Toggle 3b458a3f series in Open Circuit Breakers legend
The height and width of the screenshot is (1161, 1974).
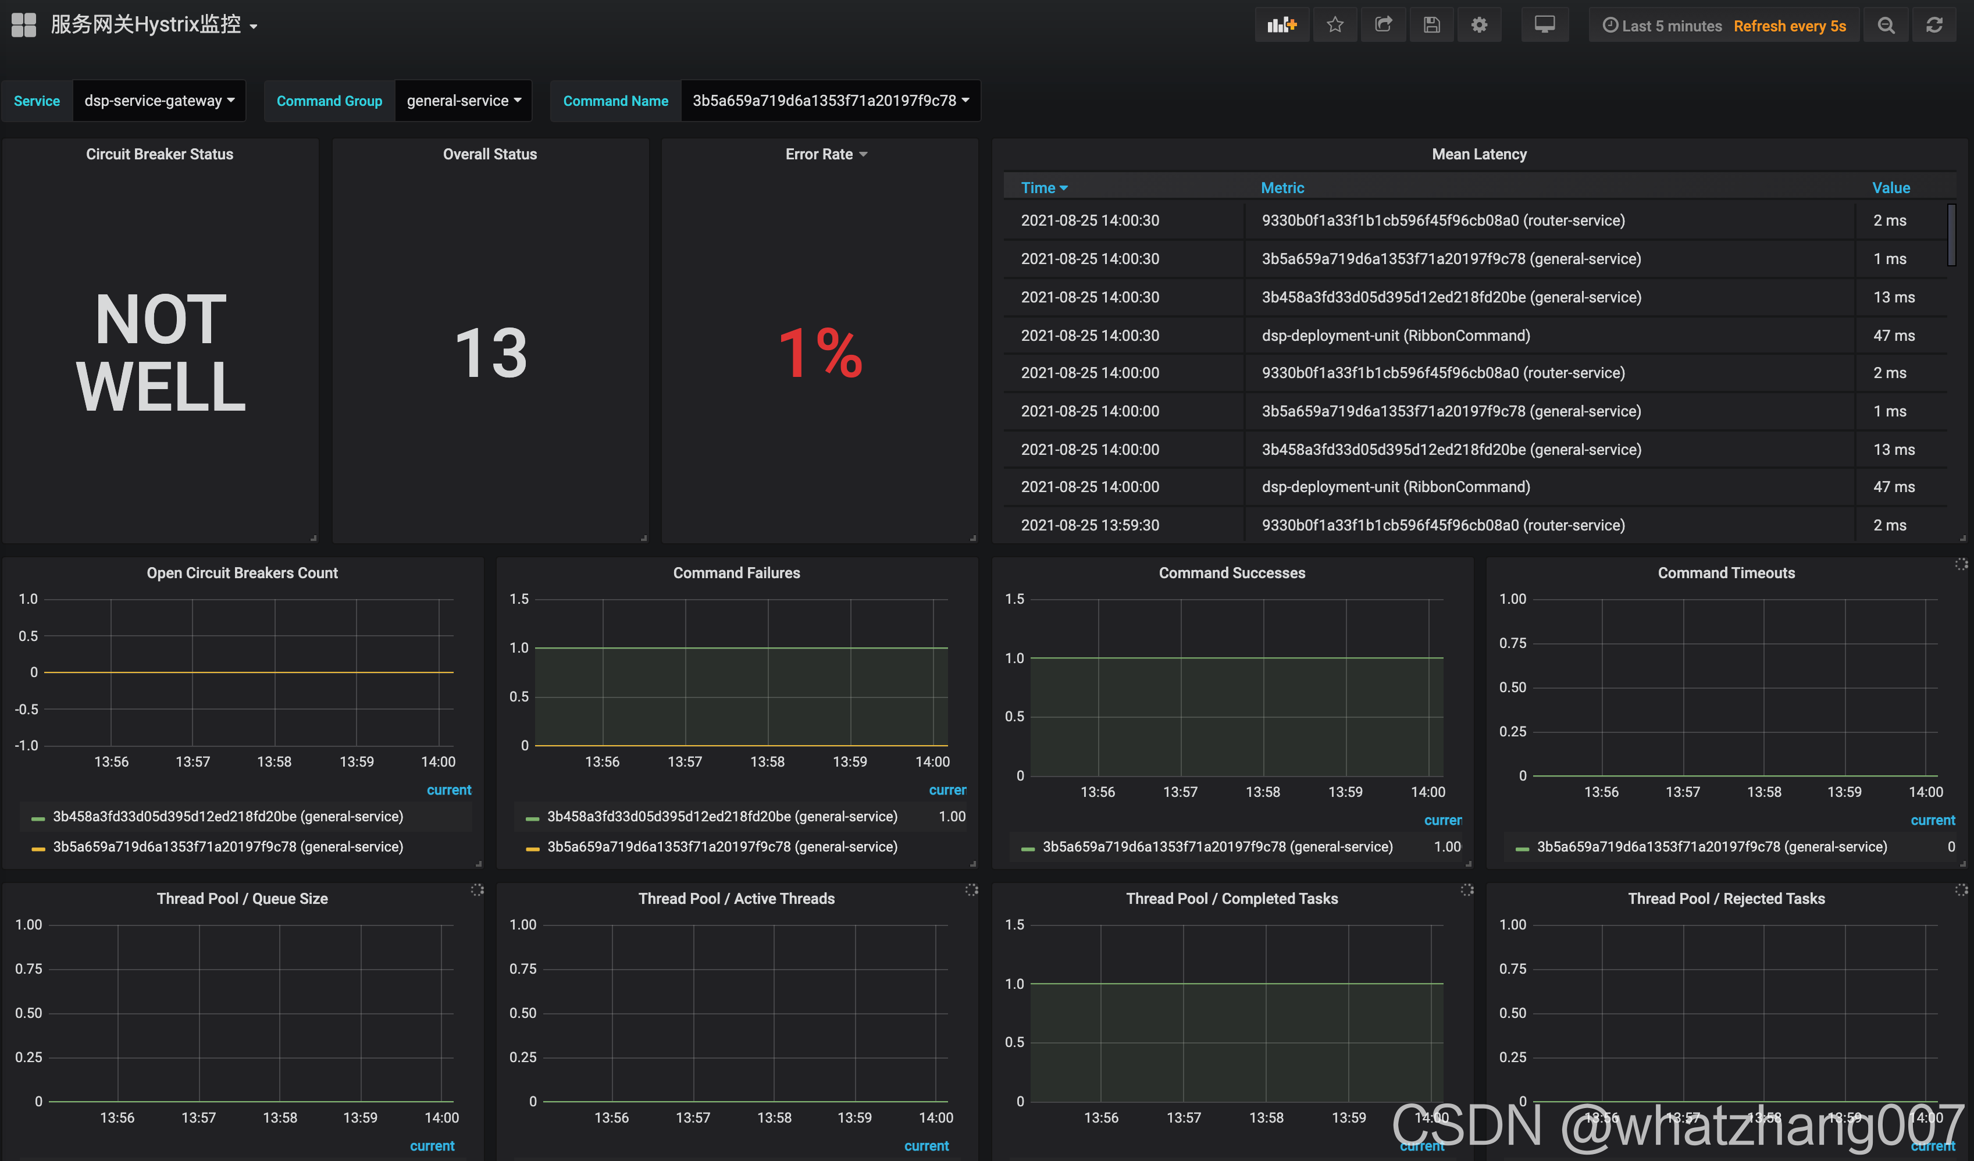click(x=228, y=816)
